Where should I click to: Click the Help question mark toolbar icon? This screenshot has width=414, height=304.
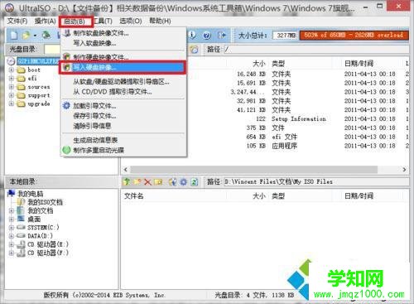pyautogui.click(x=207, y=36)
